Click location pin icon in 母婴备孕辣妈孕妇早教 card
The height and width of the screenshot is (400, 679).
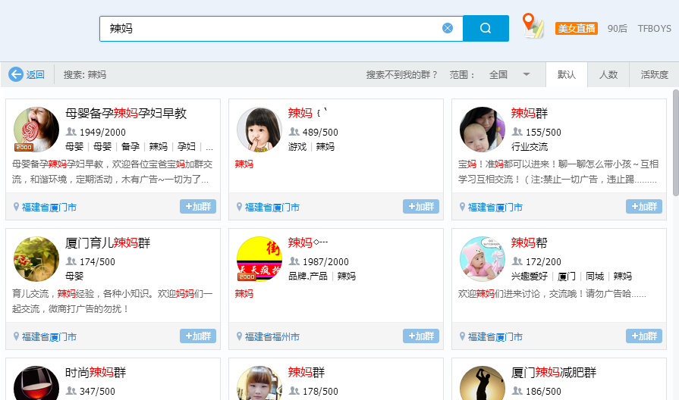pos(16,207)
